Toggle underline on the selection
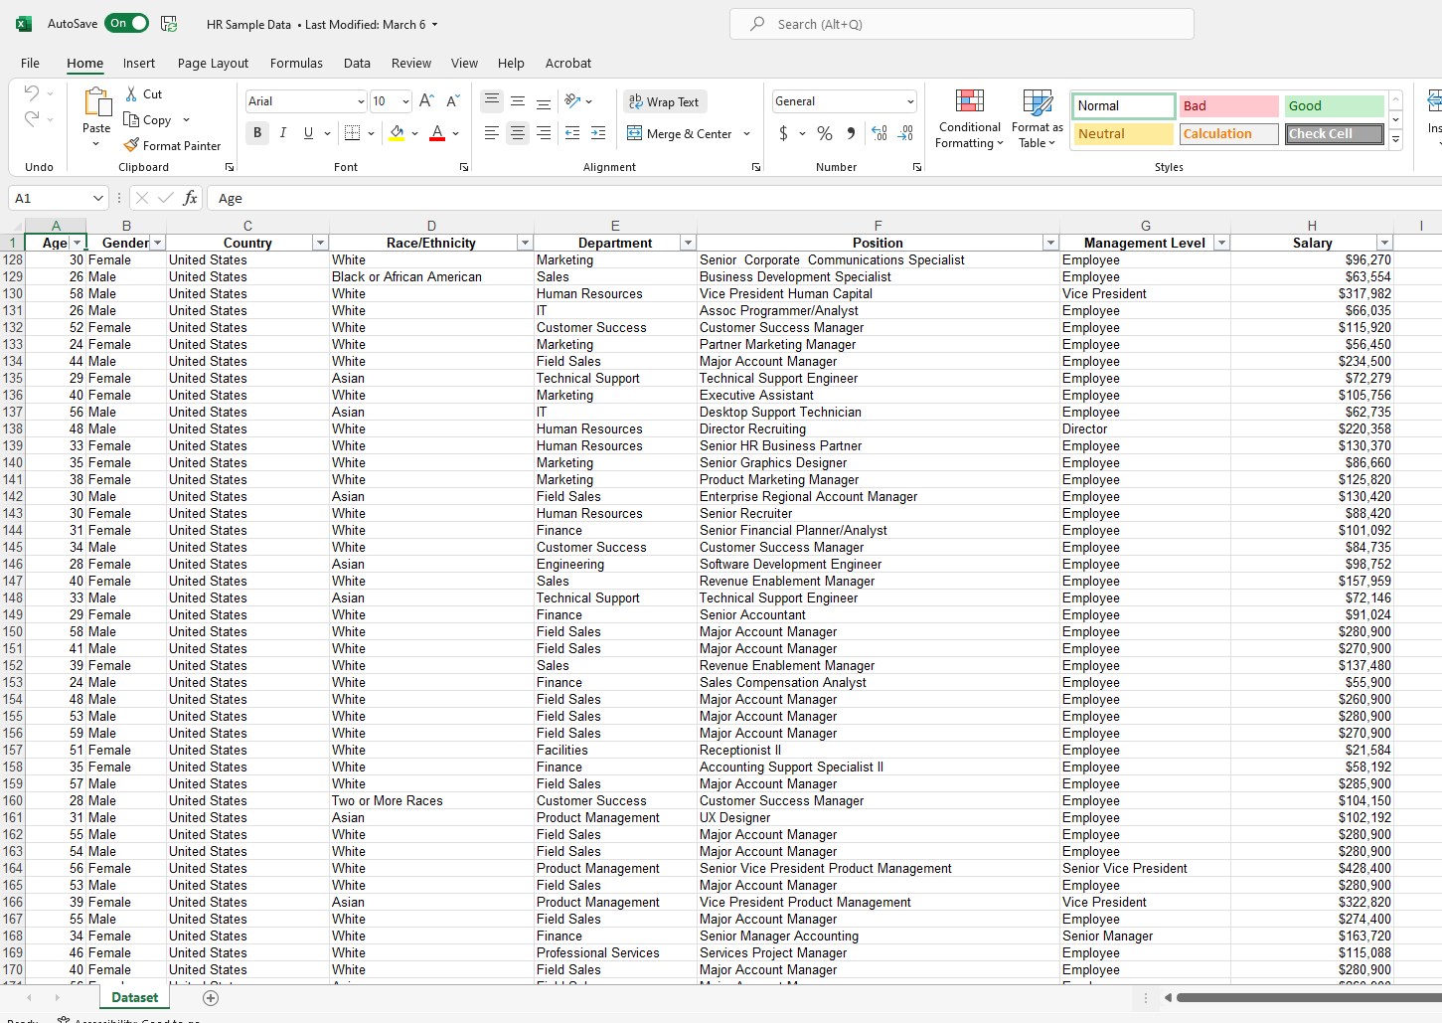Image resolution: width=1442 pixels, height=1023 pixels. pos(307,132)
